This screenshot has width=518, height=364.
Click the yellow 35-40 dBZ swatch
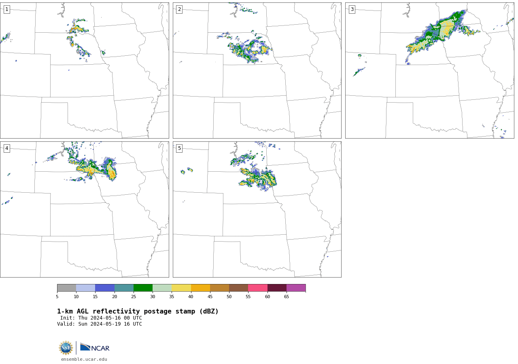pyautogui.click(x=181, y=288)
